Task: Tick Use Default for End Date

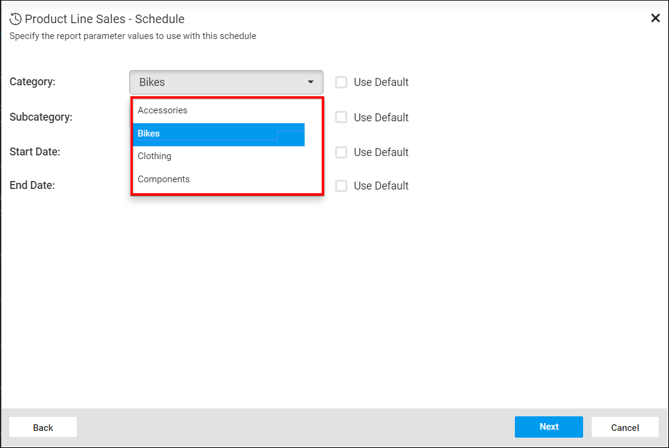Action: [341, 185]
